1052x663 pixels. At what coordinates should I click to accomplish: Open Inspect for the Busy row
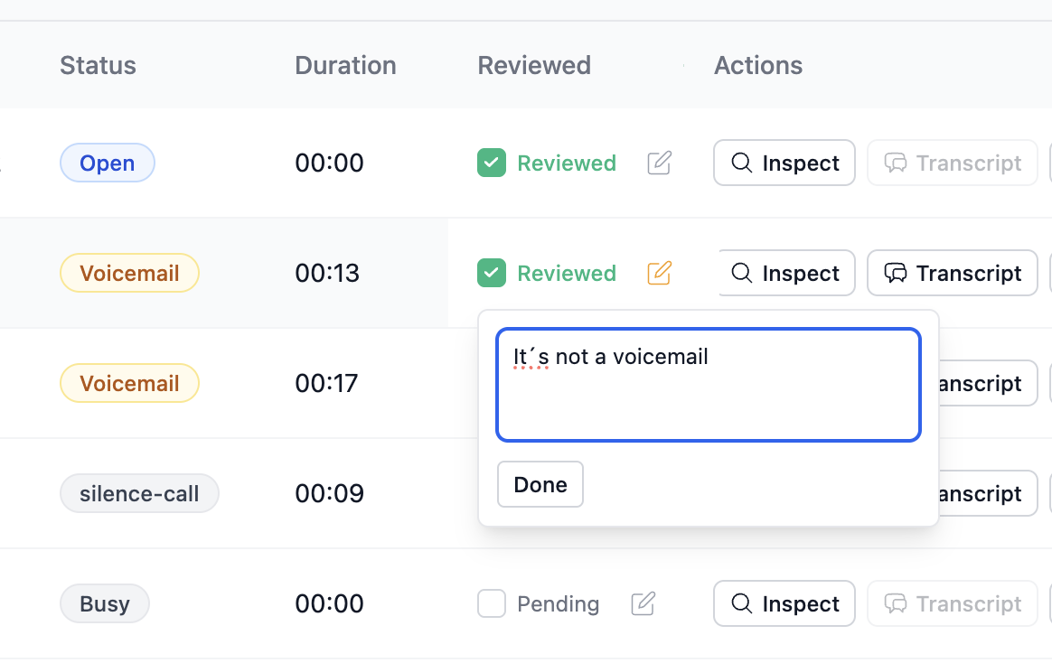pos(784,603)
